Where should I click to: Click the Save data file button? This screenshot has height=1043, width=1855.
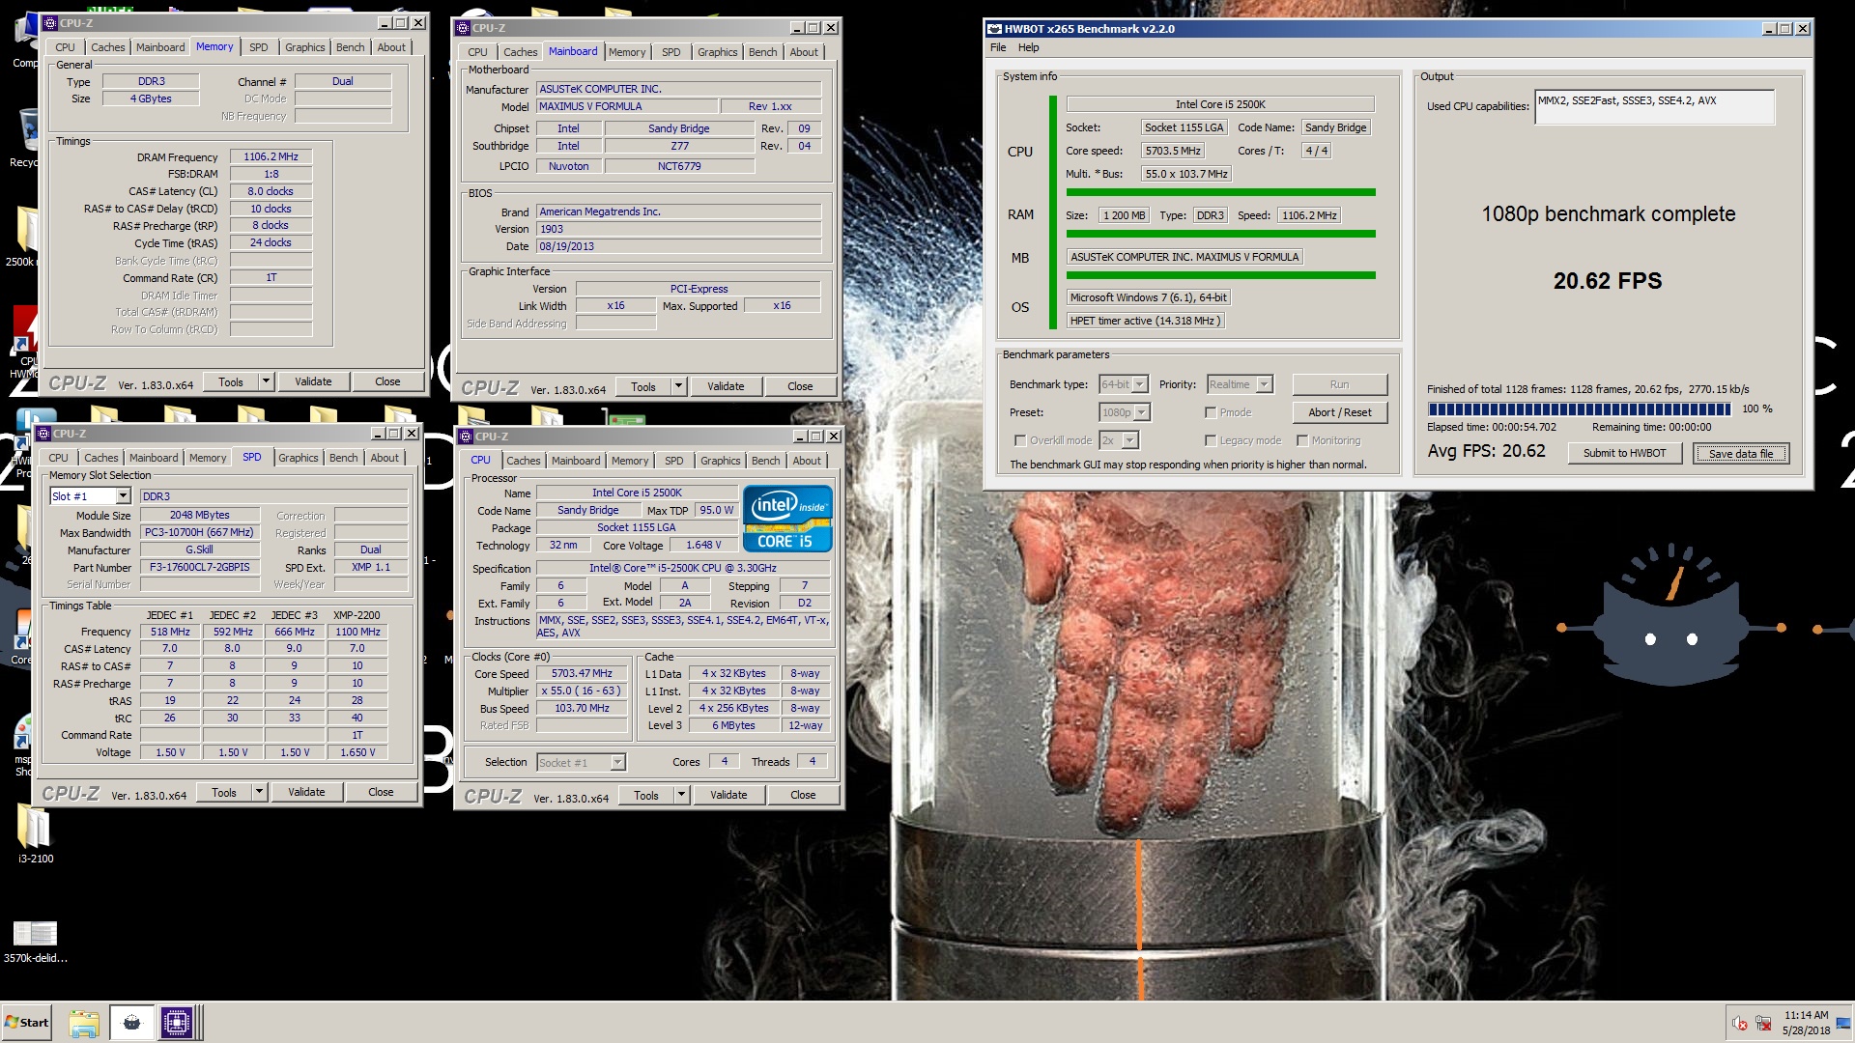(1741, 453)
